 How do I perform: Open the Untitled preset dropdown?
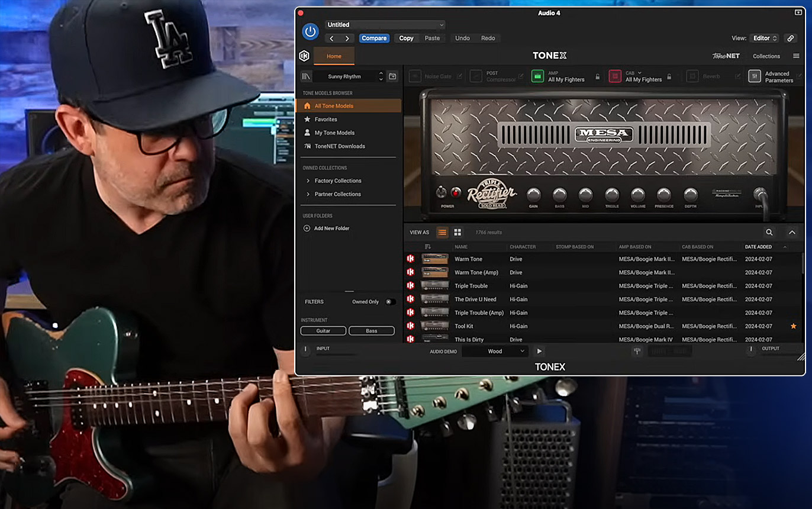(385, 25)
